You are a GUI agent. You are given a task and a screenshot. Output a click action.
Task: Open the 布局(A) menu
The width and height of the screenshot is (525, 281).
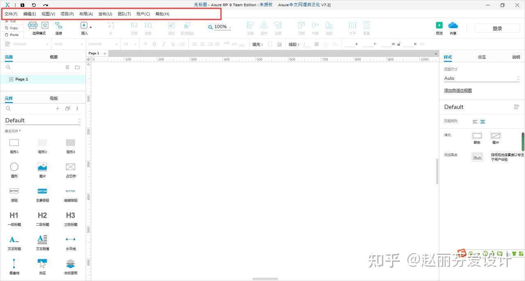86,13
